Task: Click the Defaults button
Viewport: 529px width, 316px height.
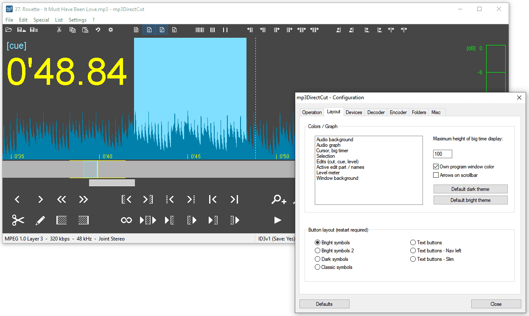Action: click(x=325, y=304)
